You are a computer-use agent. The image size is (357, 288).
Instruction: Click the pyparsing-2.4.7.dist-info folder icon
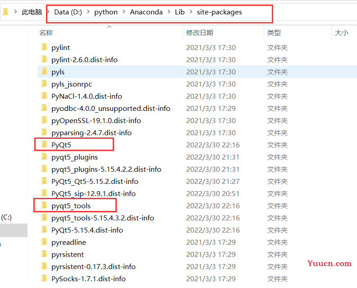[44, 133]
